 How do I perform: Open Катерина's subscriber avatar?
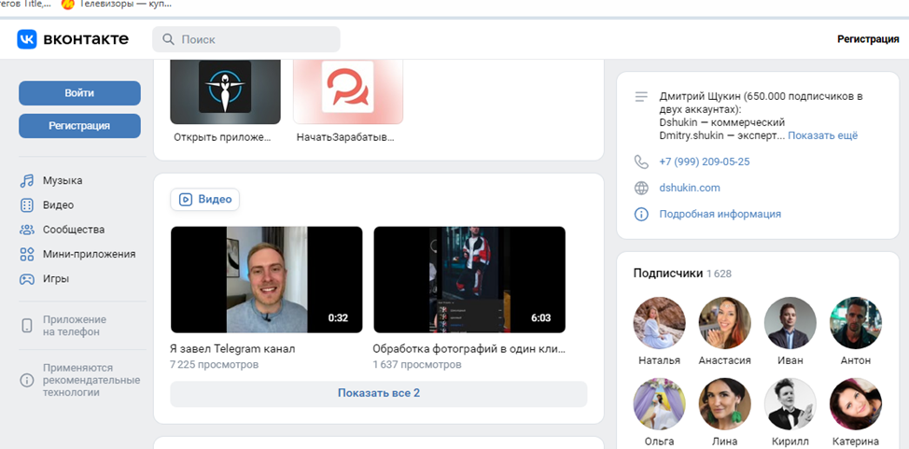coord(856,404)
